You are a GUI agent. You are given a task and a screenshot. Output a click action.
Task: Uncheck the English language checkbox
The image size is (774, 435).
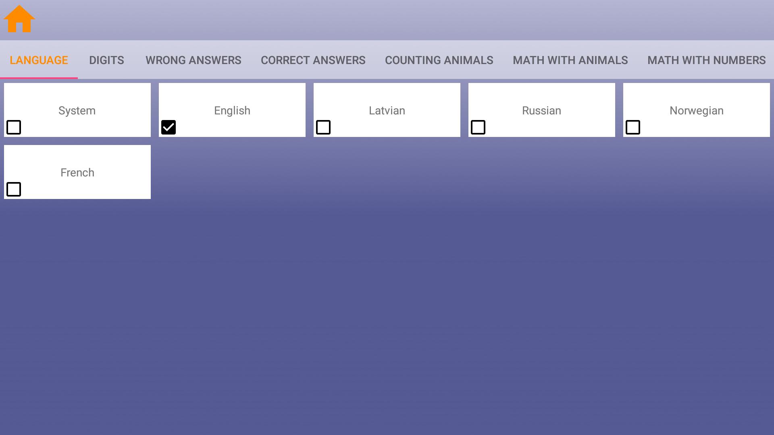(169, 127)
